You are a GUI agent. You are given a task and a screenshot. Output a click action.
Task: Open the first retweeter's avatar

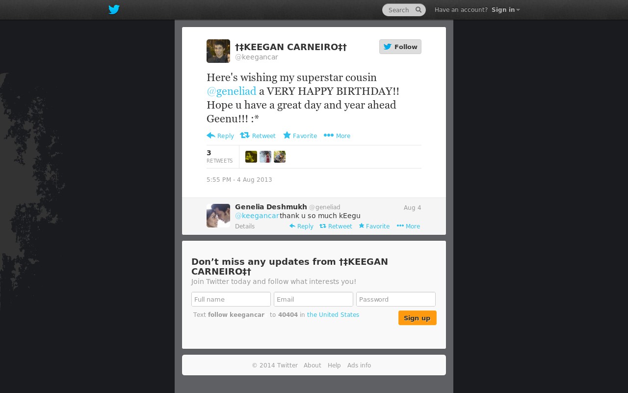(251, 157)
